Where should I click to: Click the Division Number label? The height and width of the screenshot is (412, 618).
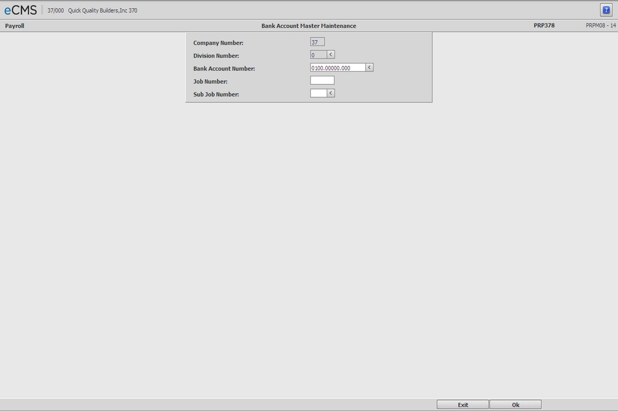[216, 56]
